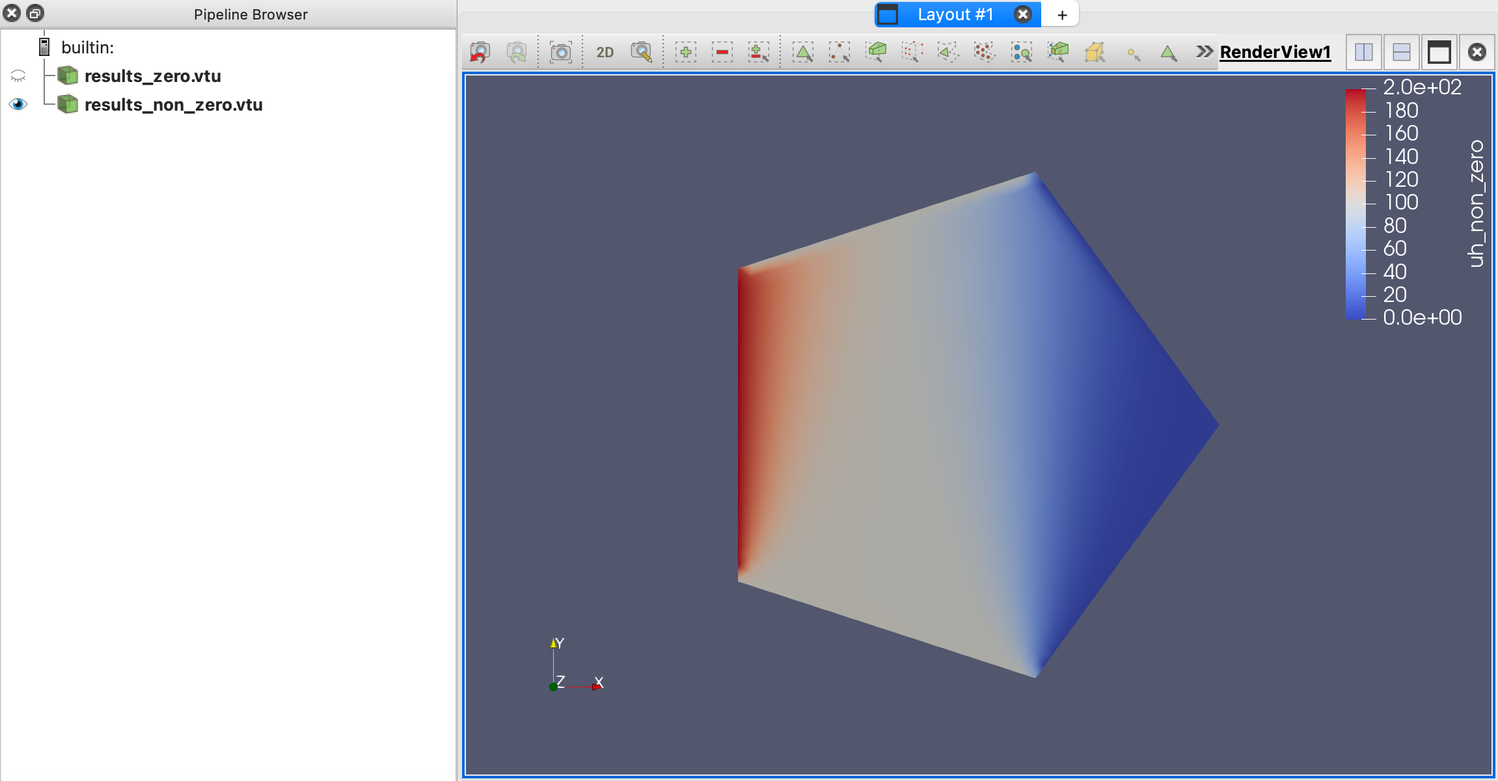1498x781 pixels.
Task: Toggle the 2D interaction mode button
Action: click(605, 52)
